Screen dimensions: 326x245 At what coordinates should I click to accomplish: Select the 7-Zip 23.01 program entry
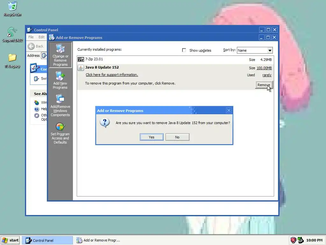175,59
